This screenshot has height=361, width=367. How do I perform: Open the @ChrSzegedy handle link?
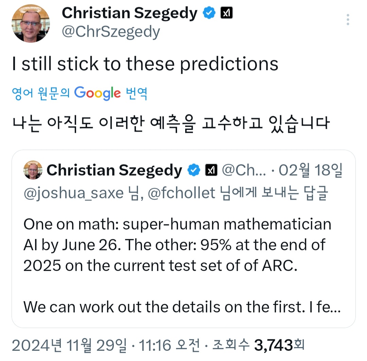click(x=111, y=32)
